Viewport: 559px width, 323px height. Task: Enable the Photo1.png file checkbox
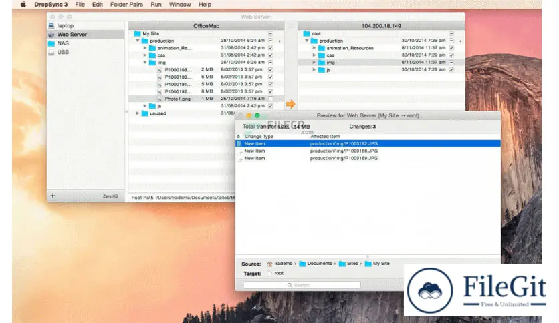(x=271, y=99)
